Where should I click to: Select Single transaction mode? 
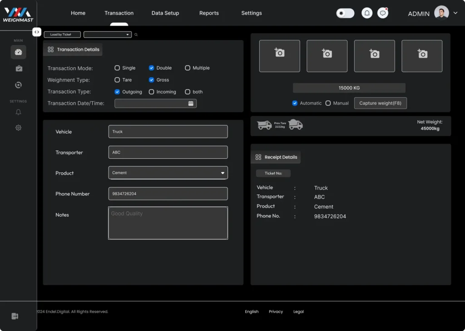click(x=117, y=68)
